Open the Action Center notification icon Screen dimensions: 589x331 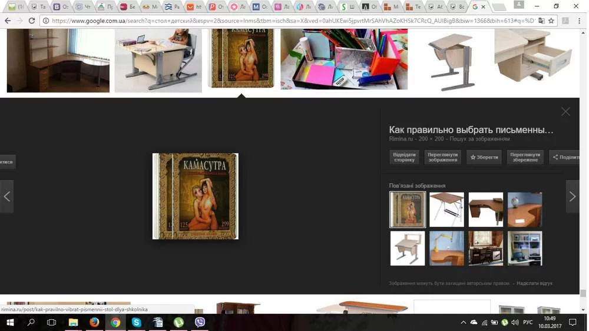[573, 322]
